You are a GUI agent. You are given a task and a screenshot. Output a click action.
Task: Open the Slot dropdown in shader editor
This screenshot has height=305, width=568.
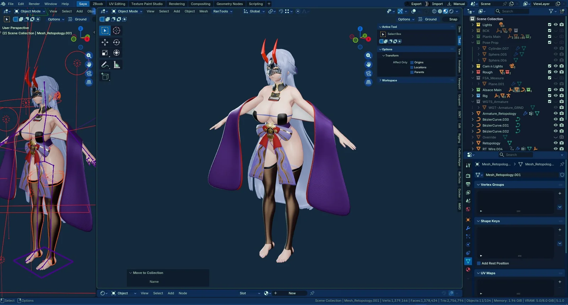[x=250, y=293]
